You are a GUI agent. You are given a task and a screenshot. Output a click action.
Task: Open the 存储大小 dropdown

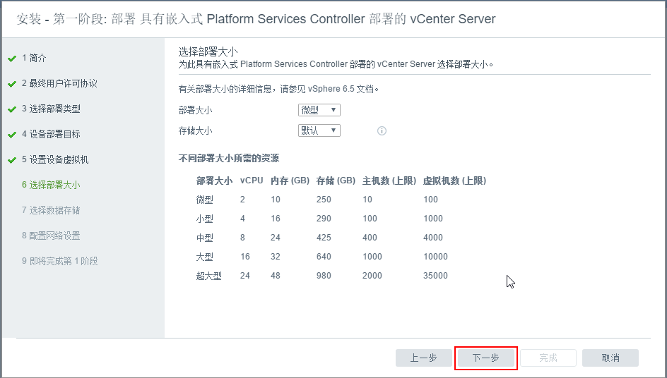[319, 130]
